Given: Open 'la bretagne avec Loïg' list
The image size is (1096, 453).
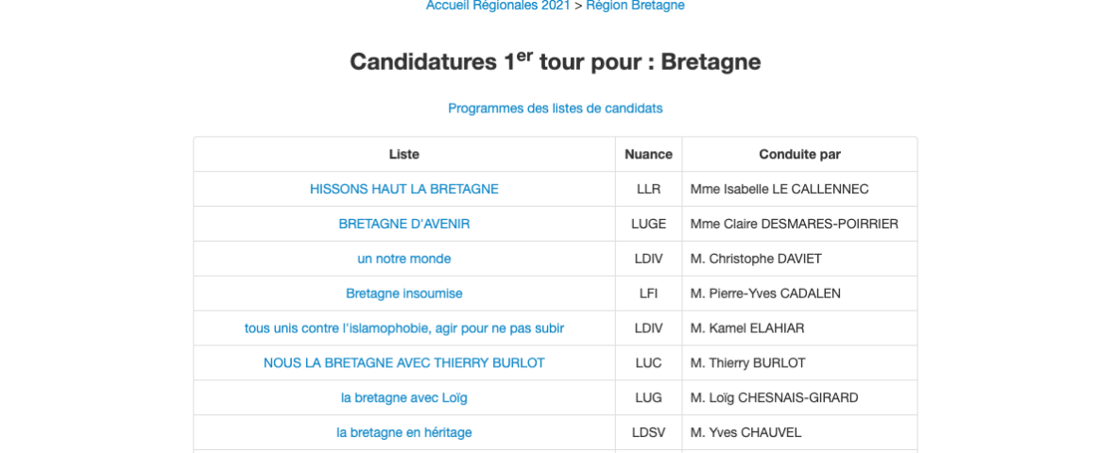Looking at the screenshot, I should pyautogui.click(x=403, y=398).
